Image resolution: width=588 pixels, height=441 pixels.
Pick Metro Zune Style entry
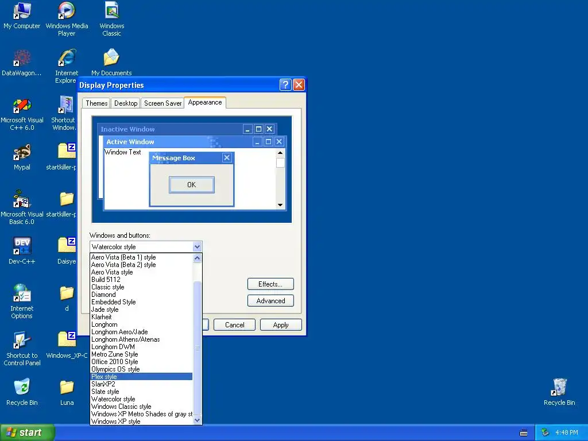142,354
